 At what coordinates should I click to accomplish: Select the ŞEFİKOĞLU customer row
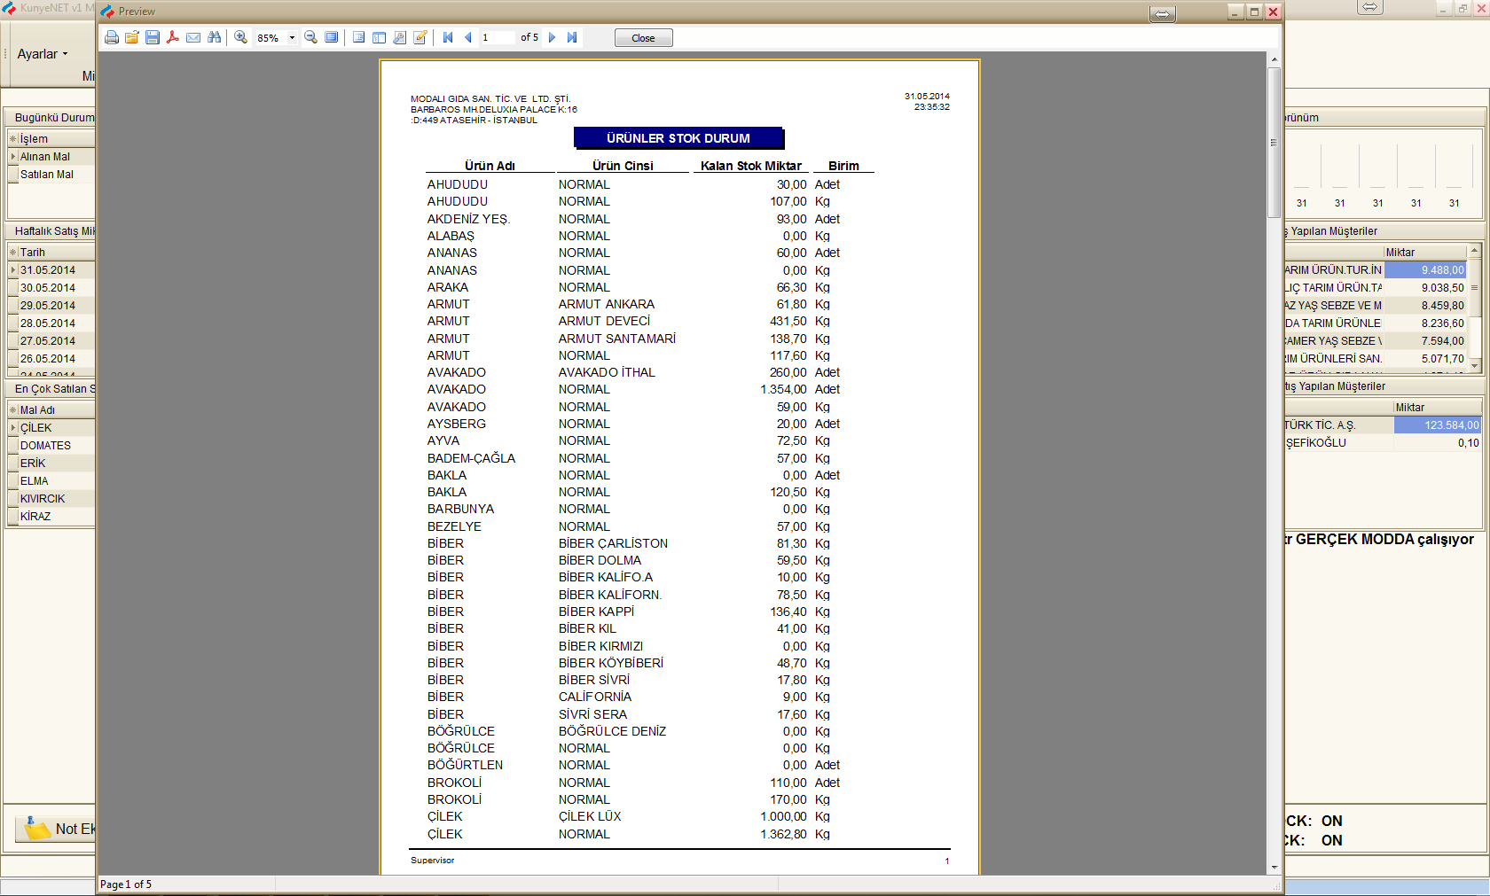tap(1383, 443)
